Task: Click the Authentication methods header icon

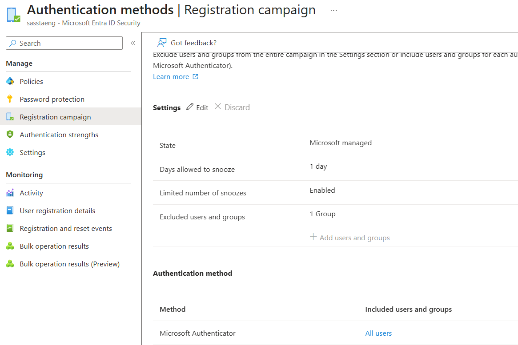Action: (x=13, y=15)
